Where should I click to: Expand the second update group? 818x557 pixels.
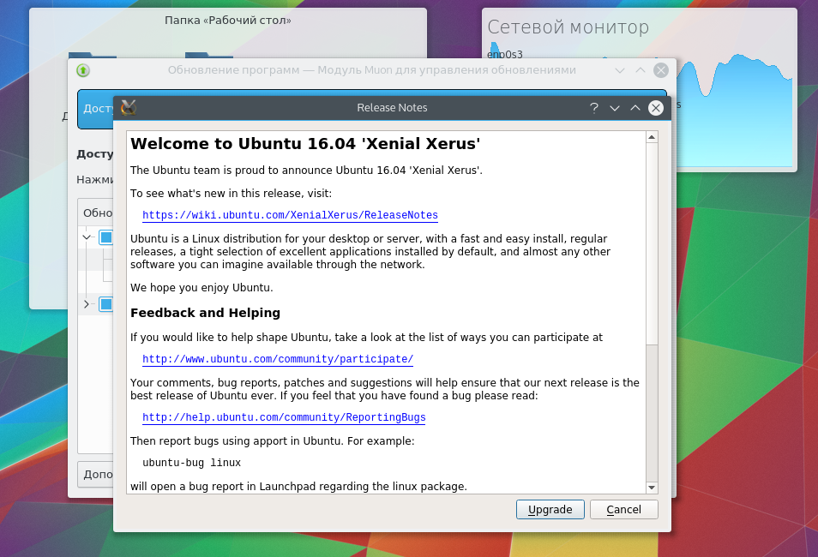87,304
